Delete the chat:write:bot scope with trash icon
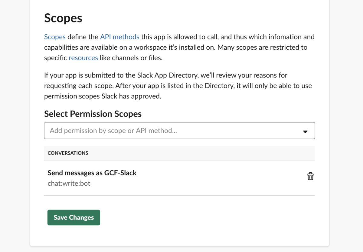 coord(310,176)
